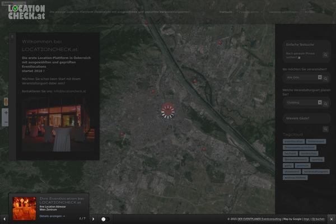Zoom in on the map
Image resolution: width=336 pixels, height=224 pixels.
(6, 113)
